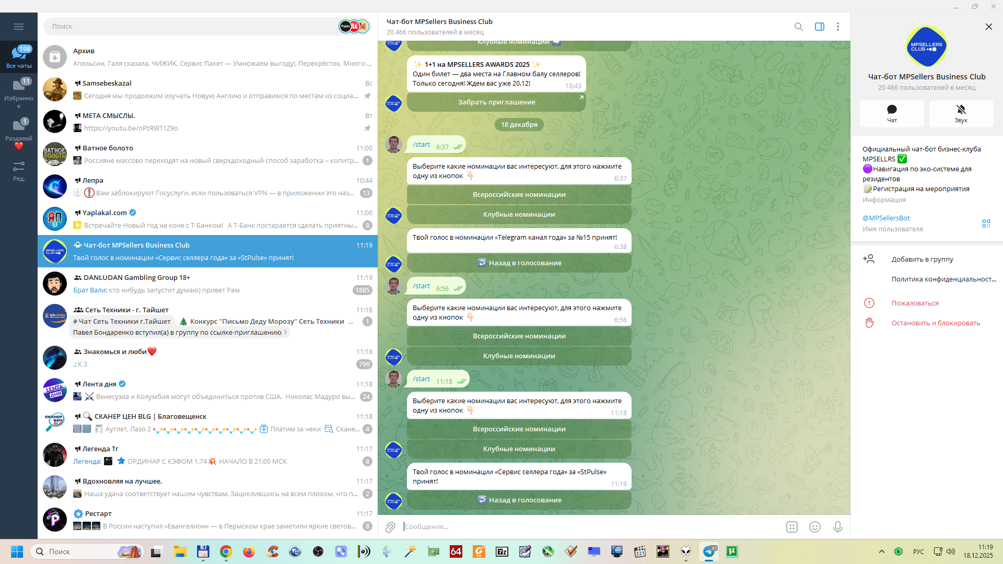The height and width of the screenshot is (564, 1003).
Task: Open Google Chrome from the taskbar
Action: (226, 551)
